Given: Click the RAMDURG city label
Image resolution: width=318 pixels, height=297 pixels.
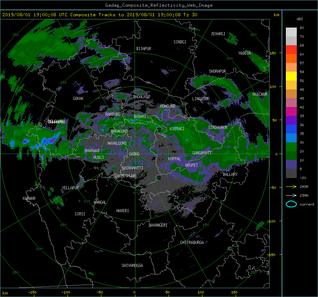Looking at the screenshot, I should point(113,114).
